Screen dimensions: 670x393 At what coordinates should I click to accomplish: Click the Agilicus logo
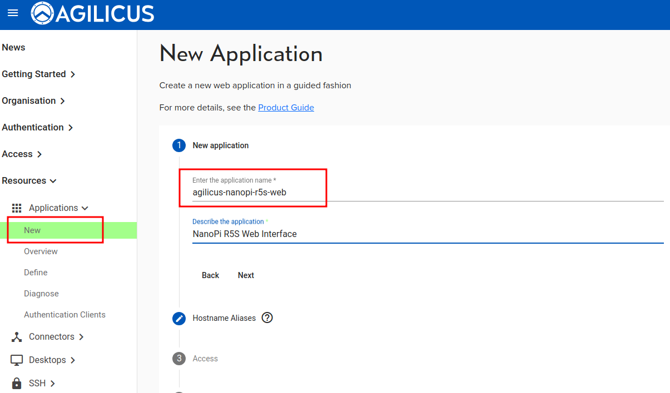tap(93, 13)
